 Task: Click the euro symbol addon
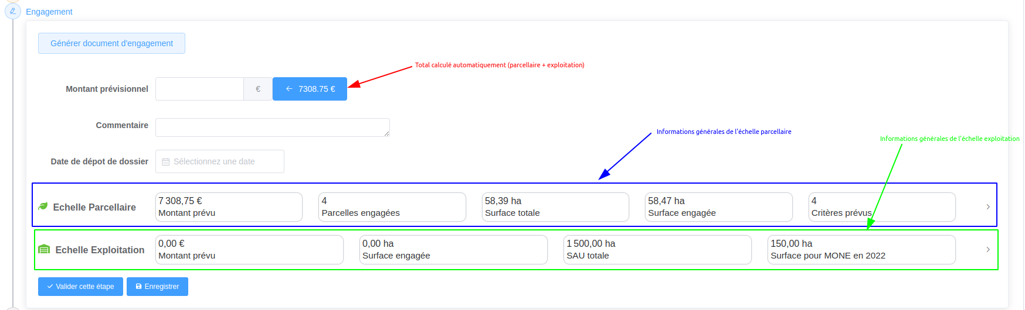pos(258,89)
